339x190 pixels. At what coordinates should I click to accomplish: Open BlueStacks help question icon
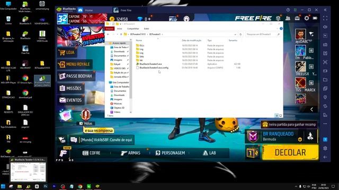click(x=288, y=10)
